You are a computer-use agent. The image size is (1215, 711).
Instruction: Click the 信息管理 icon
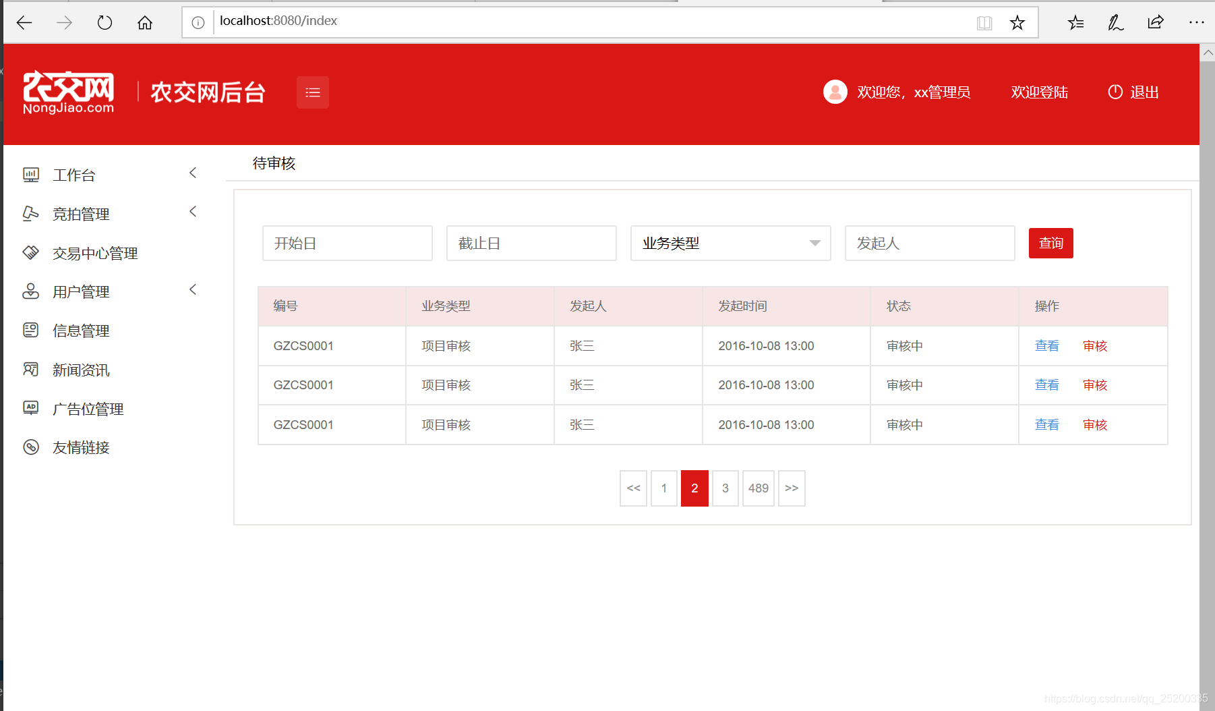[x=31, y=331]
